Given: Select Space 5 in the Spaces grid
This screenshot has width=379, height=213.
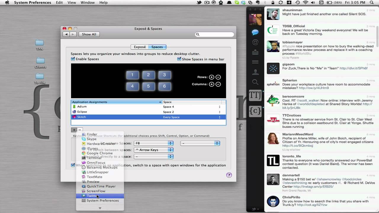Looking at the screenshot, I should point(148,86).
